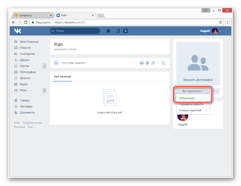Click the browser forward arrow
241x186 pixels.
click(x=20, y=22)
